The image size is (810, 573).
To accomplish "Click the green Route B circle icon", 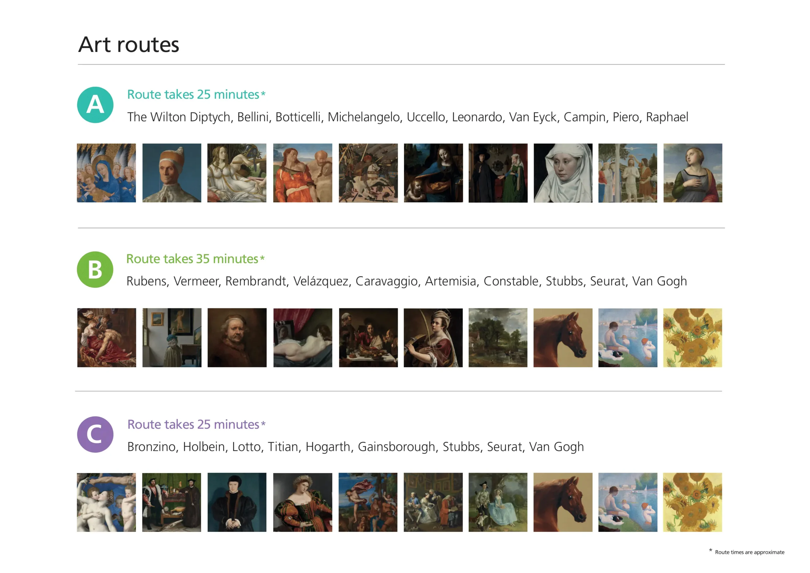I will [95, 269].
